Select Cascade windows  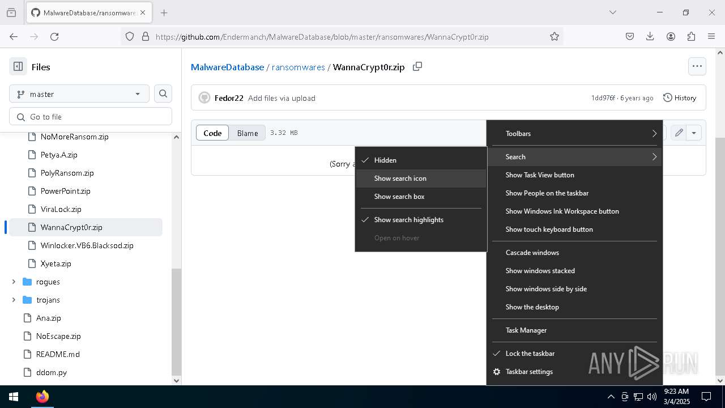(574, 253)
